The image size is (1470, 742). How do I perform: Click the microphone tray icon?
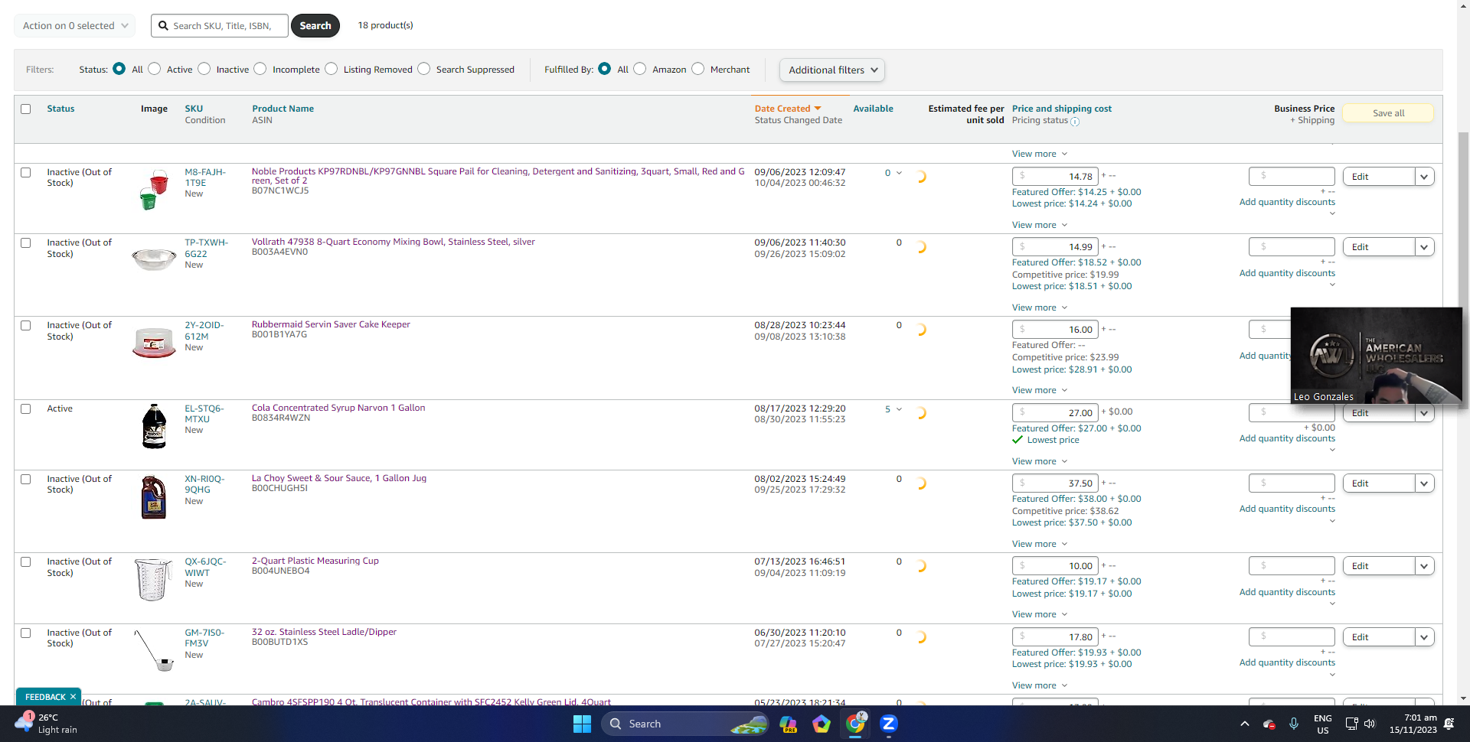1294,724
